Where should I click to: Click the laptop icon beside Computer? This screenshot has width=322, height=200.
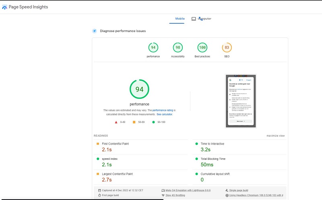pos(194,19)
